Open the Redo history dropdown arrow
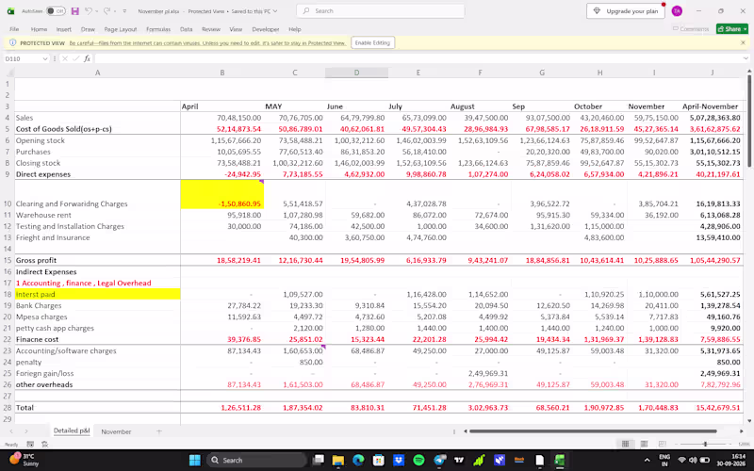754x471 pixels. point(115,10)
